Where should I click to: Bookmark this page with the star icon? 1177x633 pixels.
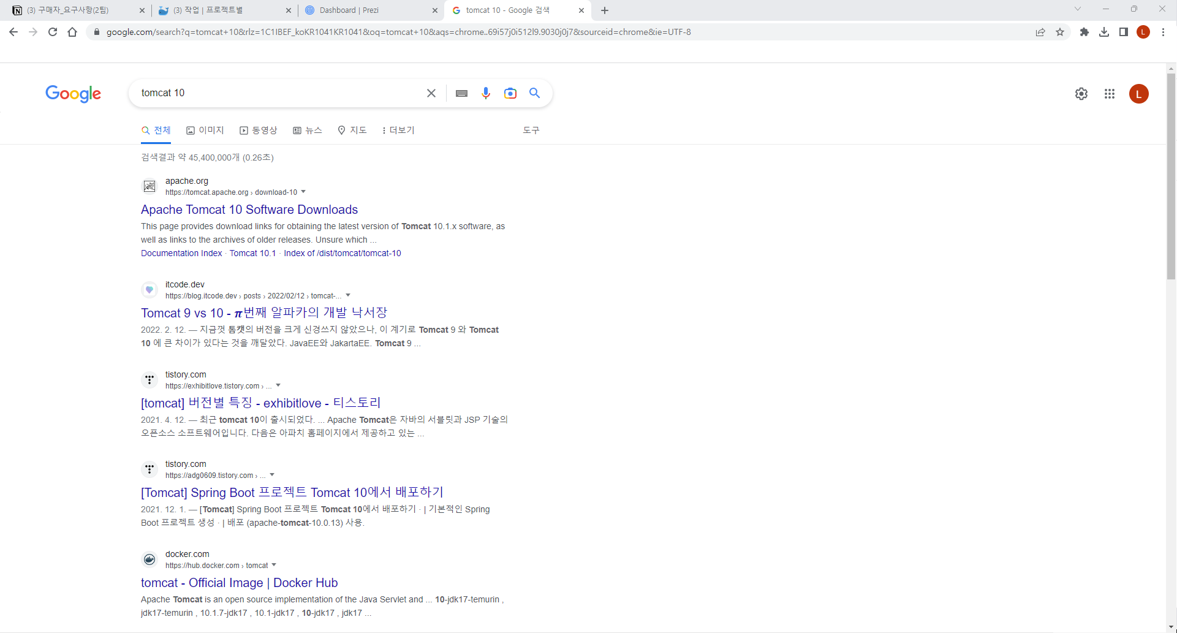coord(1060,32)
